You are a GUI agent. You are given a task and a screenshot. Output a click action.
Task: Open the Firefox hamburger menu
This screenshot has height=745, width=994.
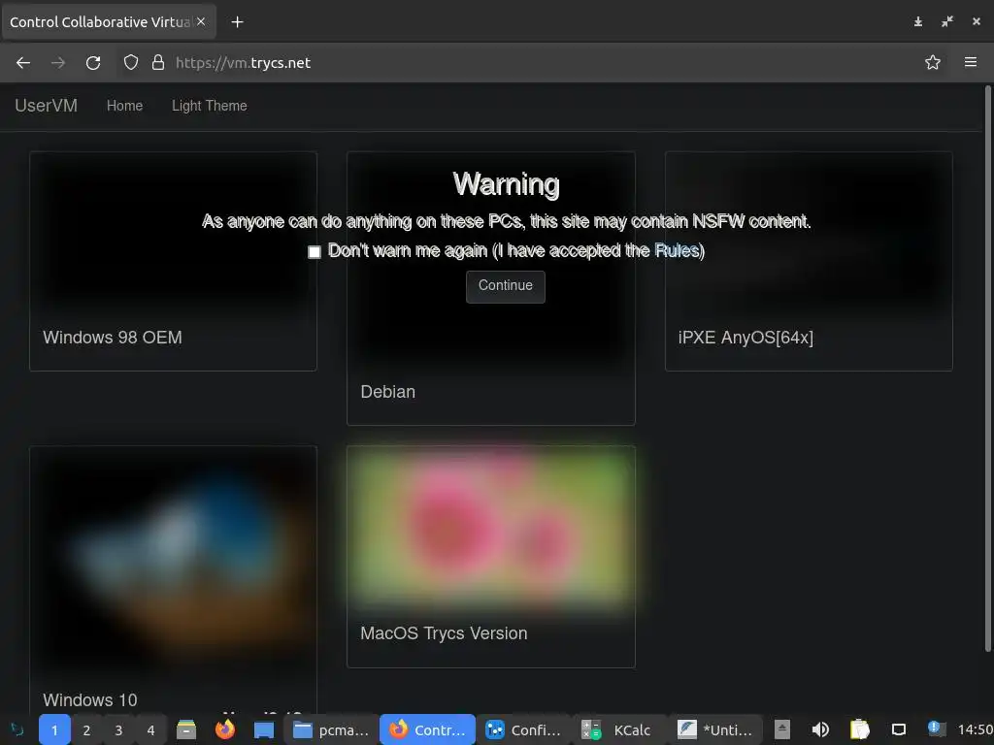tap(971, 62)
